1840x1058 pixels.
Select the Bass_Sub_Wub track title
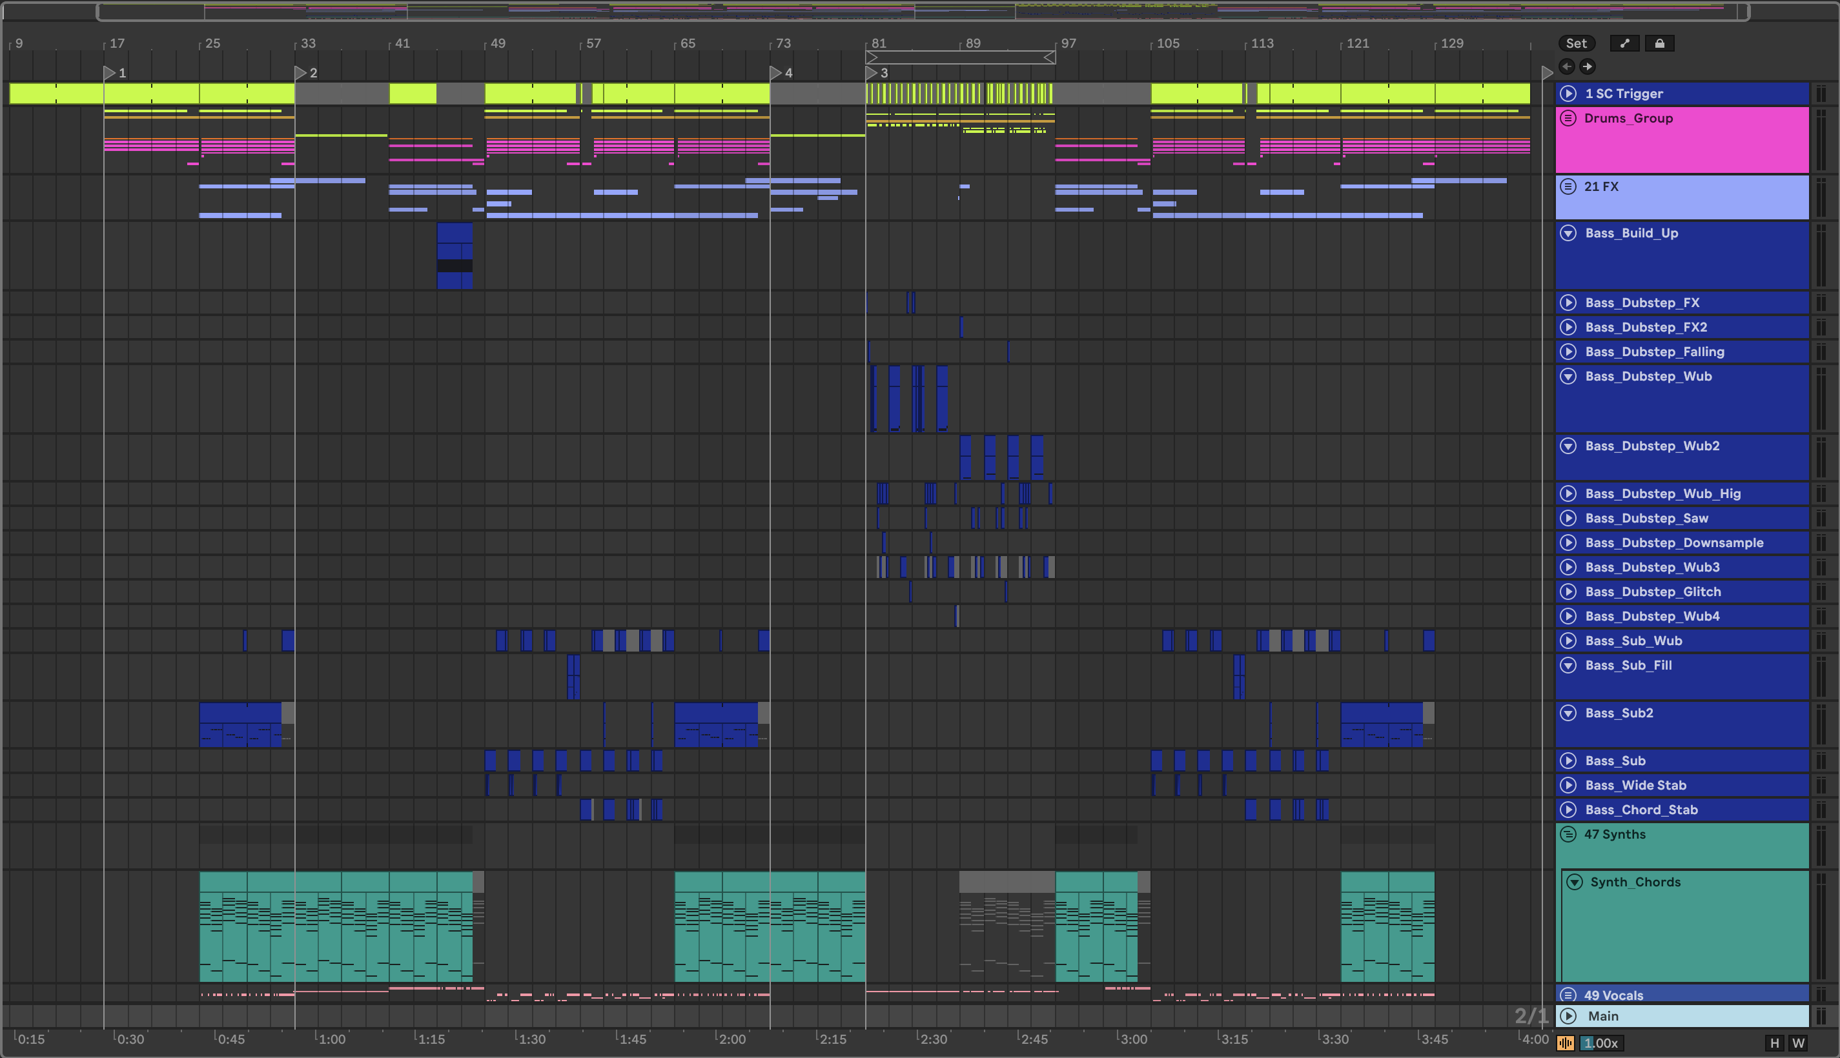click(x=1633, y=641)
